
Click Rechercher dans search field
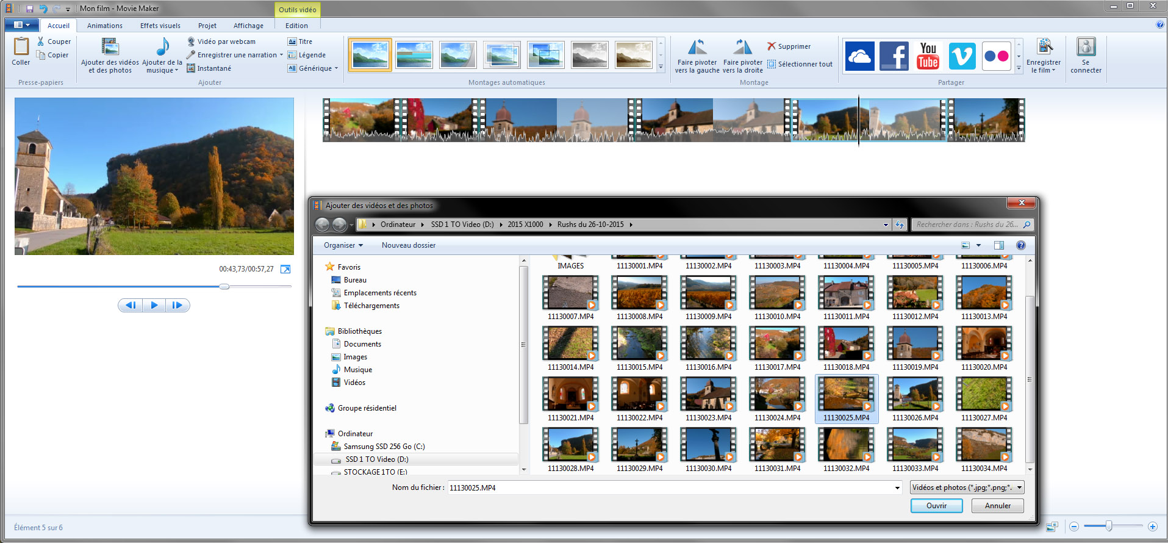[972, 225]
